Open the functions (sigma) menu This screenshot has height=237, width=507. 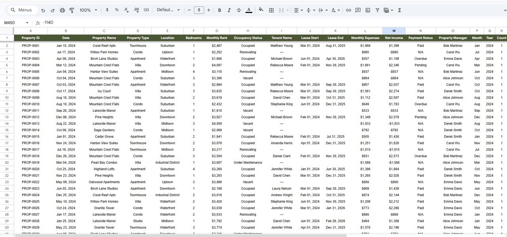click(x=400, y=10)
